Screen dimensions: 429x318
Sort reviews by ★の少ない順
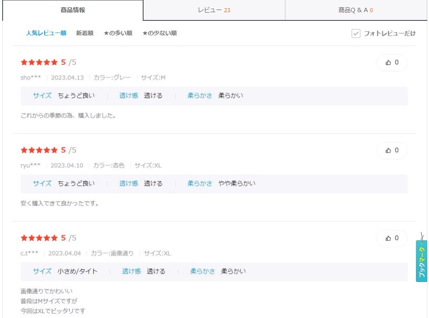pos(159,33)
